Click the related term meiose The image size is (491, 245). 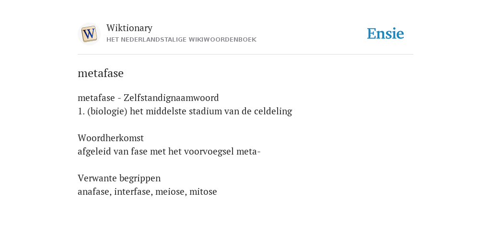pyautogui.click(x=171, y=192)
